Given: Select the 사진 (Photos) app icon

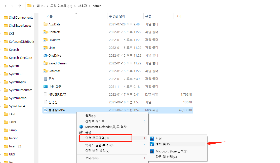Looking at the screenshot, I should (152, 138).
